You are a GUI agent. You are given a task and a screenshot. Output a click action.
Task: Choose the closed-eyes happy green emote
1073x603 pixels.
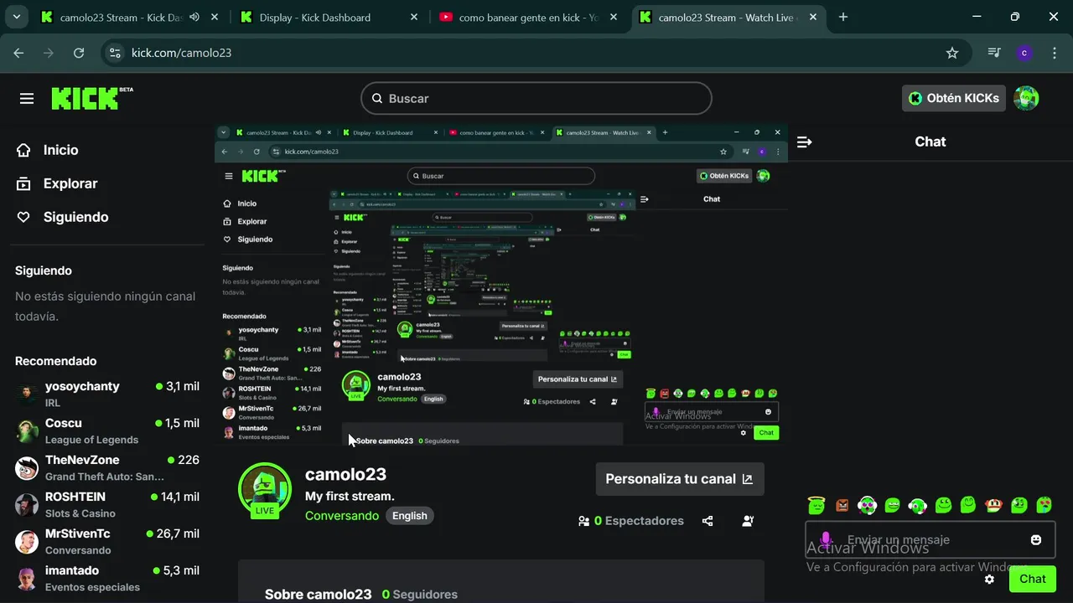(968, 505)
